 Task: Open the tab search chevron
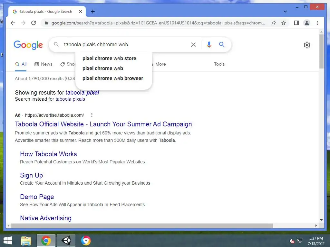[x=285, y=12]
